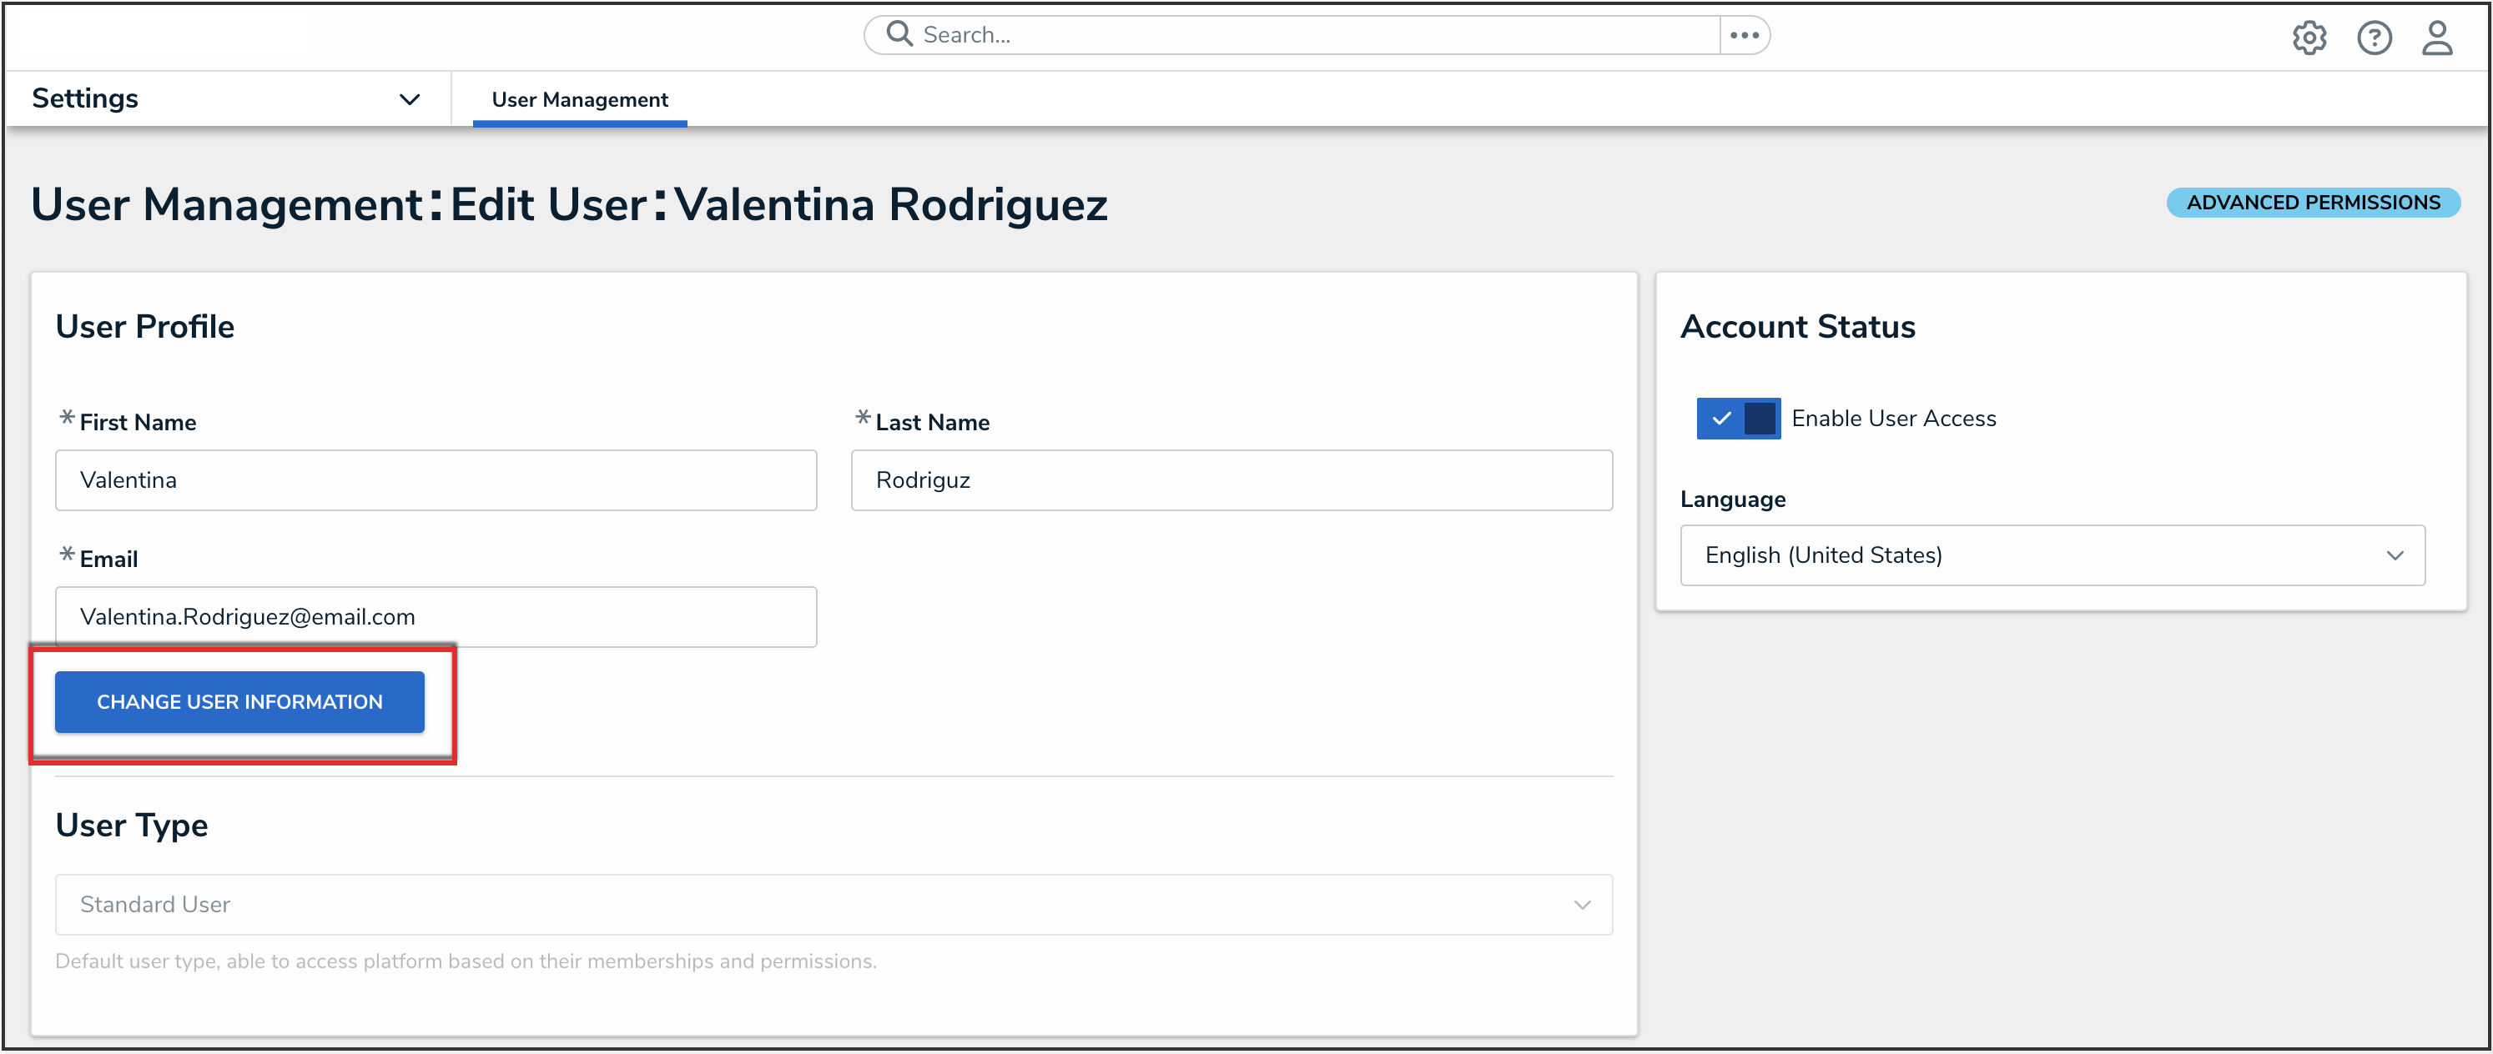Expand the Settings dropdown chevron
Image resolution: width=2493 pixels, height=1054 pixels.
[410, 98]
